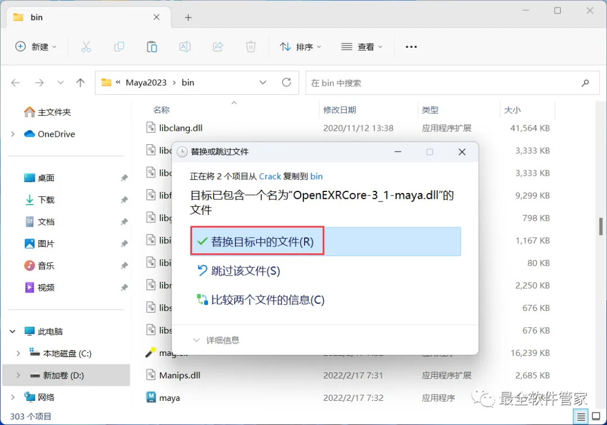This screenshot has width=607, height=425.
Task: Select 主文件夹 in navigation pane
Action: pyautogui.click(x=48, y=112)
